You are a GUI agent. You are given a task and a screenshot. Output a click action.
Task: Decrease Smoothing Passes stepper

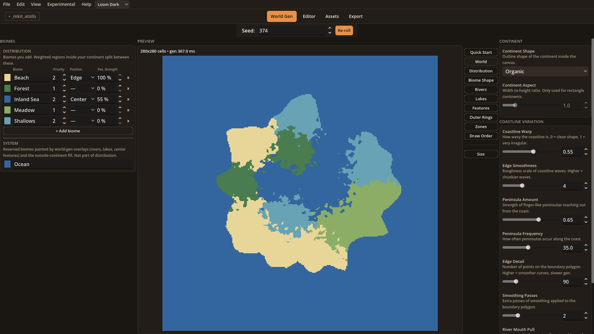click(586, 318)
